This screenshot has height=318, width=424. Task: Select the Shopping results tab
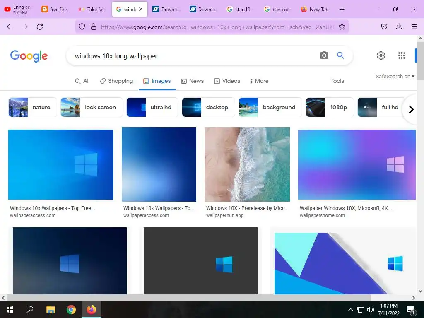pyautogui.click(x=116, y=81)
